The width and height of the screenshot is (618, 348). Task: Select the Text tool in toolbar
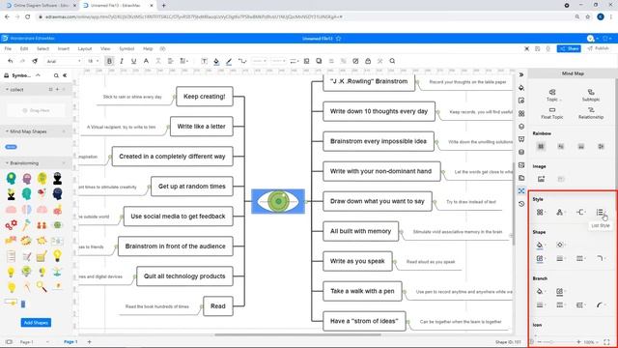point(204,61)
